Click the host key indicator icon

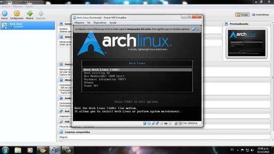(180, 123)
